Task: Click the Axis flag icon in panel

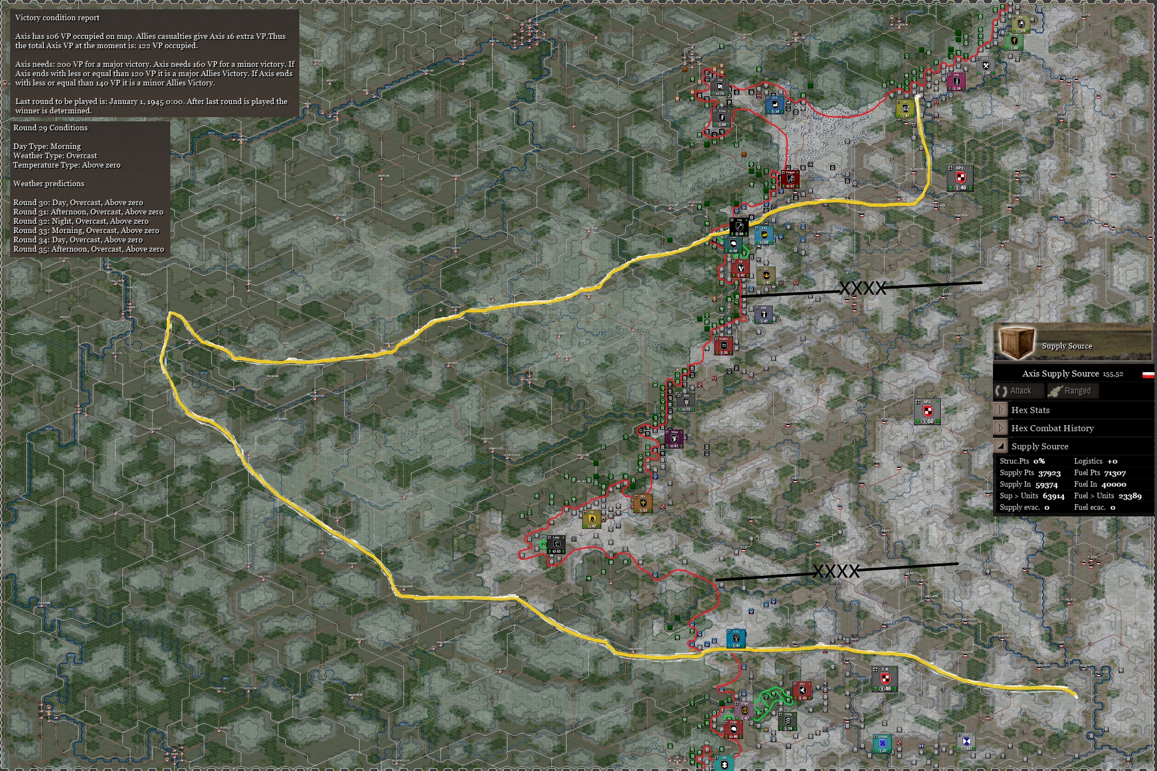Action: 1148,375
